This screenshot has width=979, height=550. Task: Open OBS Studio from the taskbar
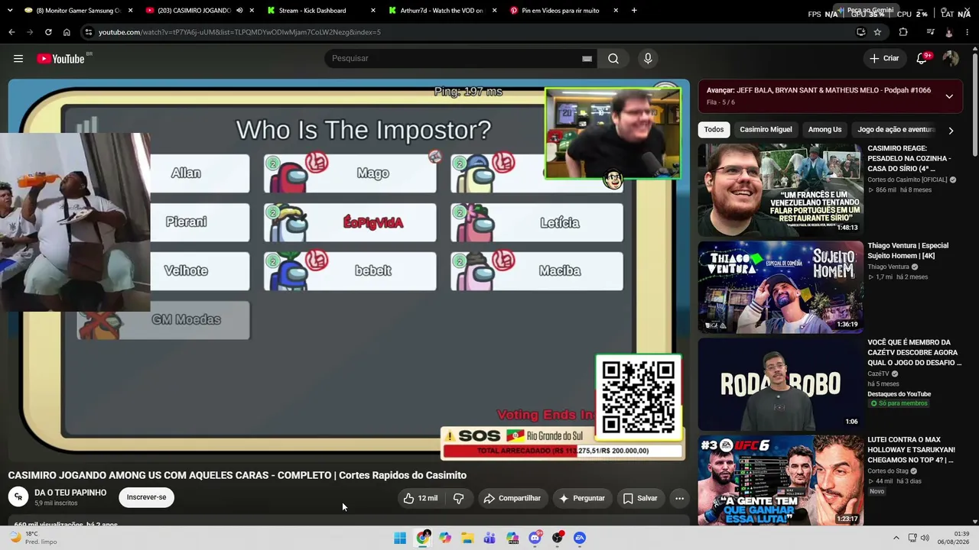(x=558, y=538)
